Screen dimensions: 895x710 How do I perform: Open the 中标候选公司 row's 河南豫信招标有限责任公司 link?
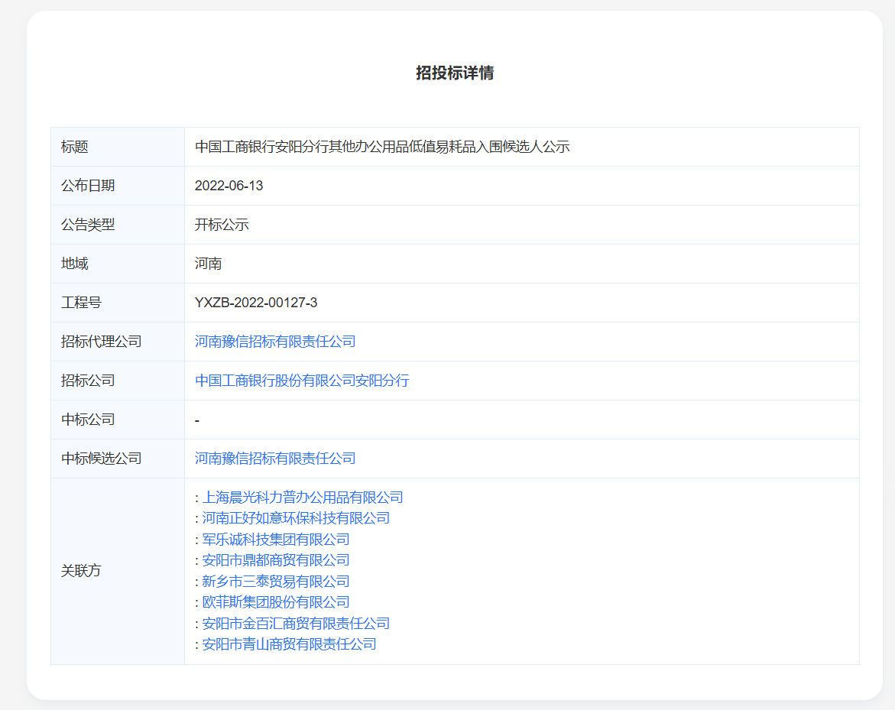point(275,459)
